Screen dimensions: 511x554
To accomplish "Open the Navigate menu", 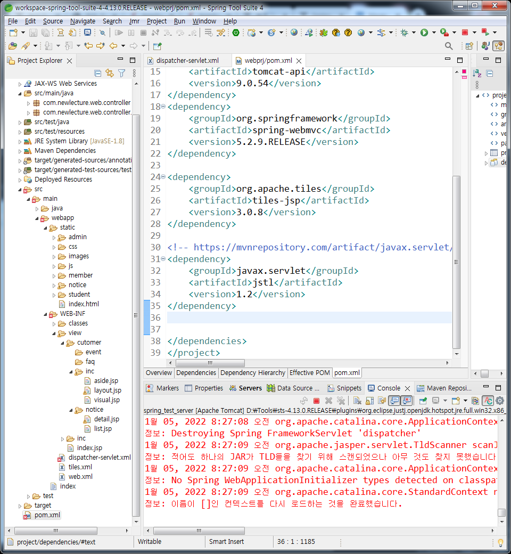I will [x=83, y=21].
